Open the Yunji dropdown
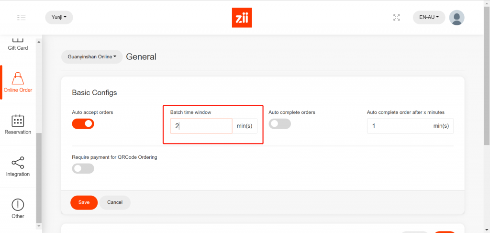490x233 pixels. pos(59,18)
